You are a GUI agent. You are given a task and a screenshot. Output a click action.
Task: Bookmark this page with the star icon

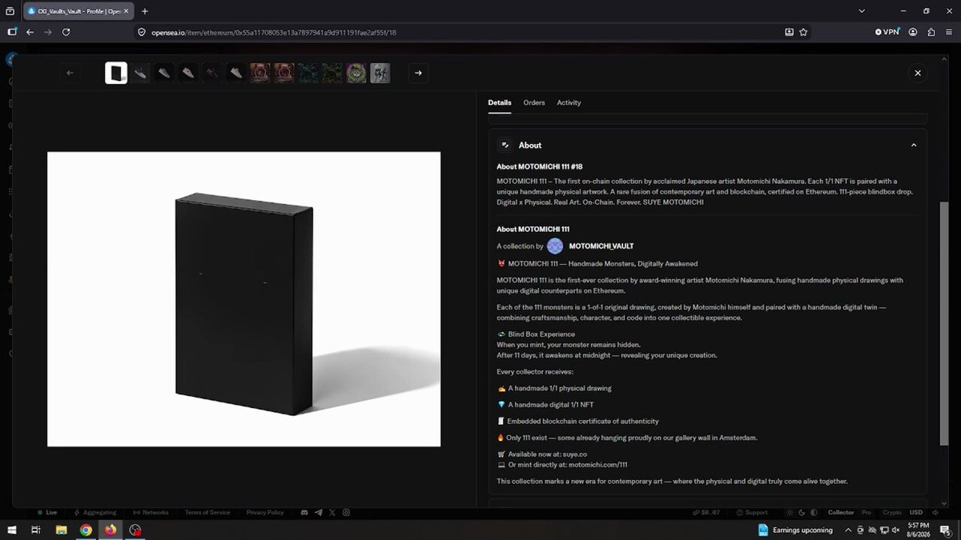click(x=803, y=32)
